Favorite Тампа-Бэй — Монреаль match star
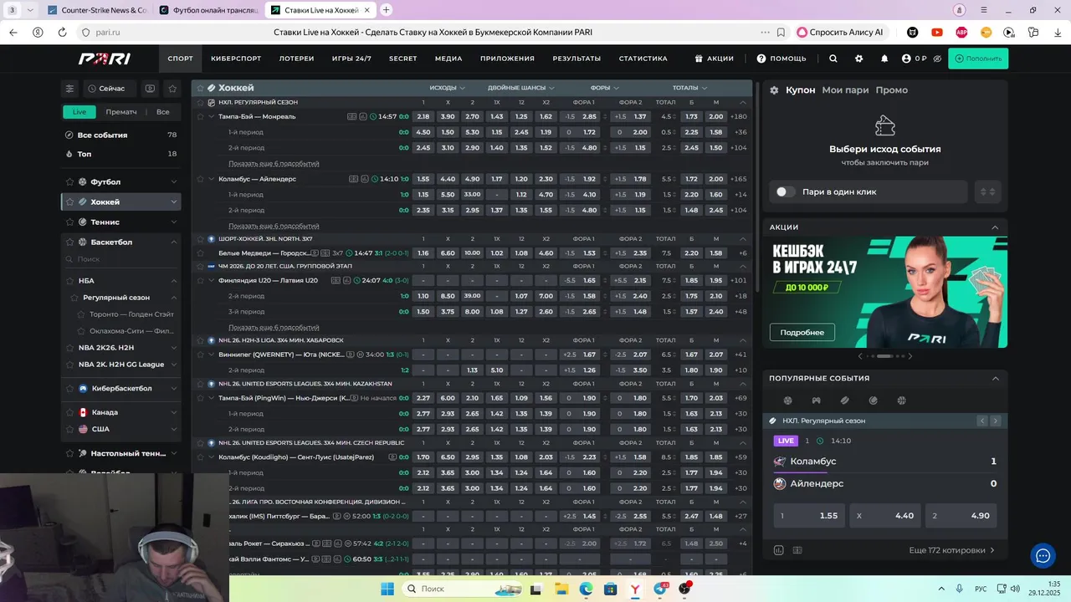The width and height of the screenshot is (1071, 602). (x=200, y=117)
